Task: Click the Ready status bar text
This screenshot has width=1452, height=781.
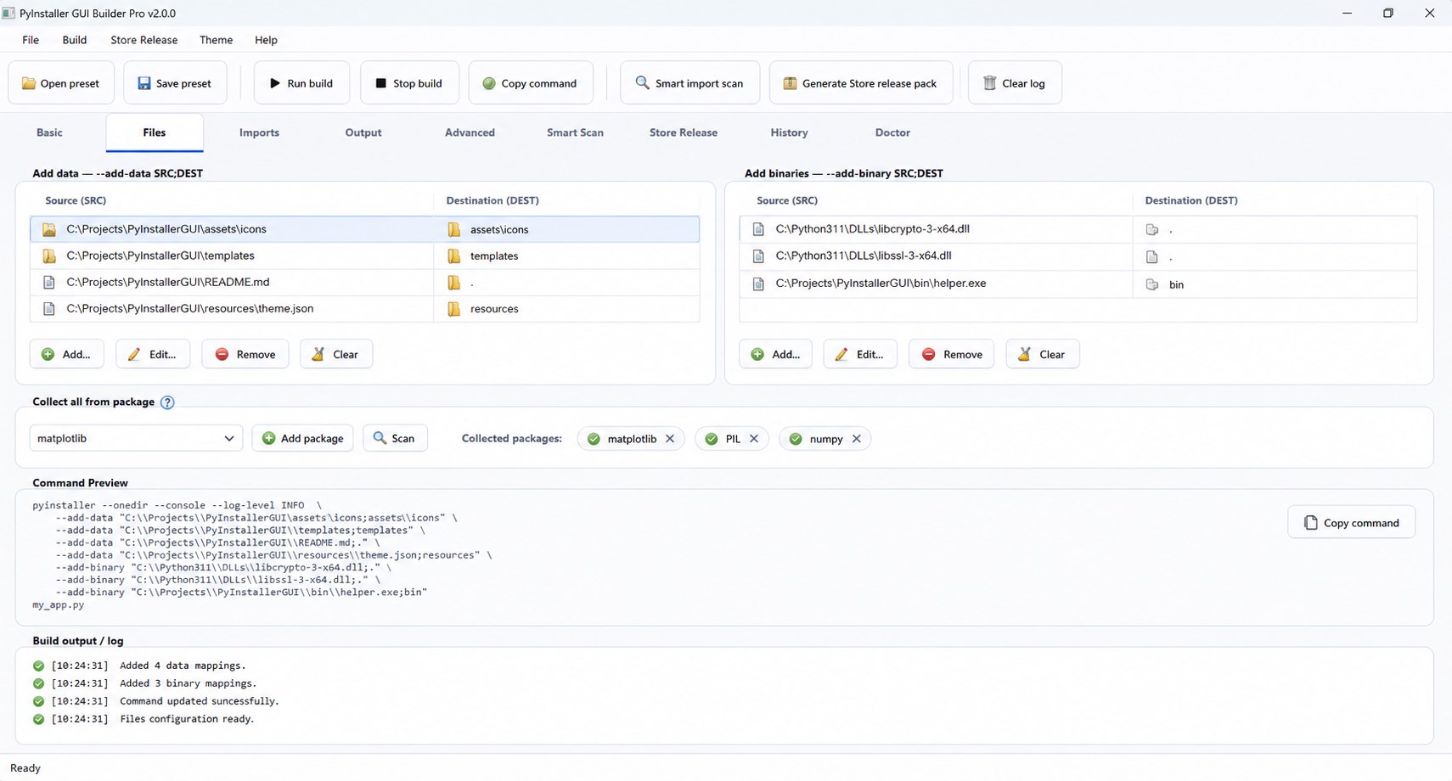Action: [25, 768]
